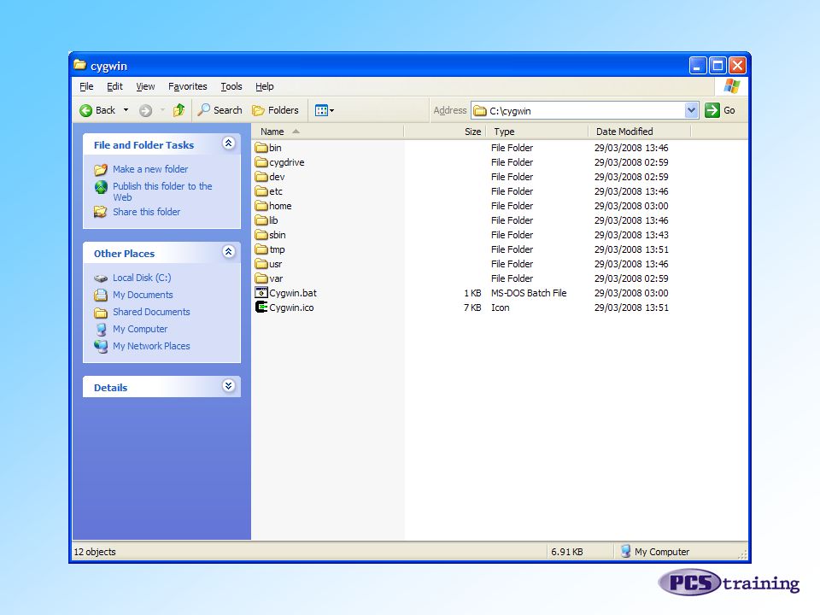Minimize the cygwin window
Viewport: 820px width, 615px height.
pos(697,66)
